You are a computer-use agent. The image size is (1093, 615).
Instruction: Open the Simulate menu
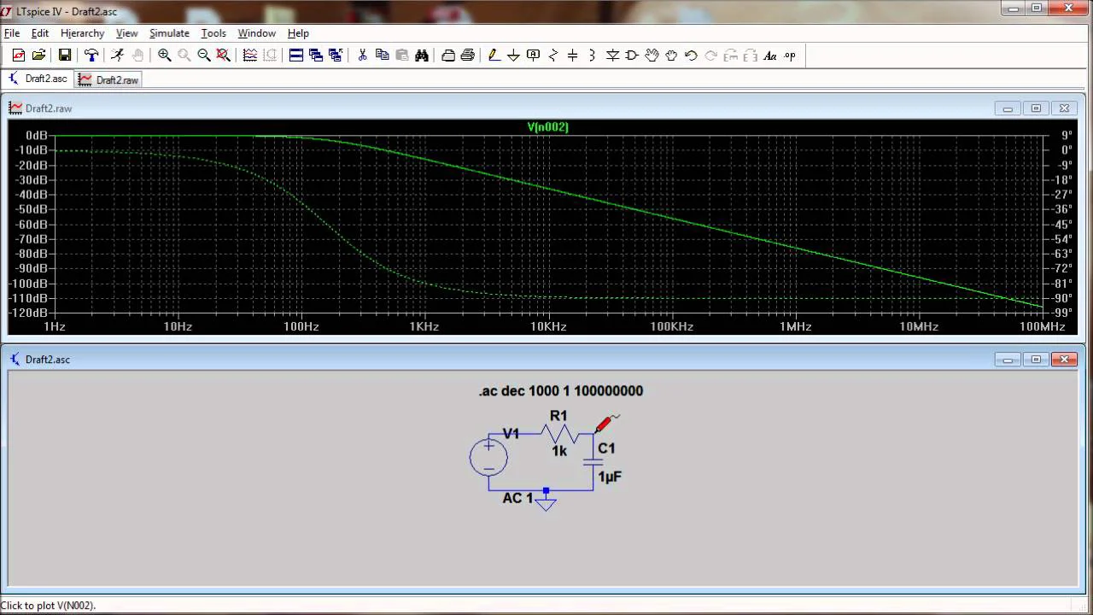[169, 33]
